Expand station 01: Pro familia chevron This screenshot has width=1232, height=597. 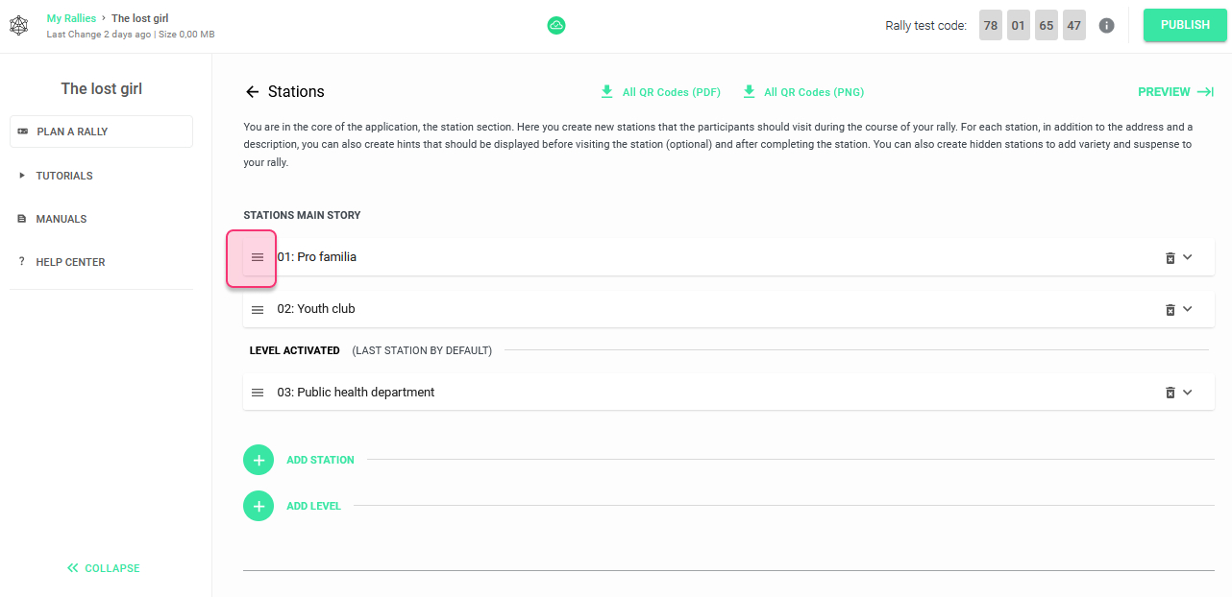click(x=1188, y=257)
